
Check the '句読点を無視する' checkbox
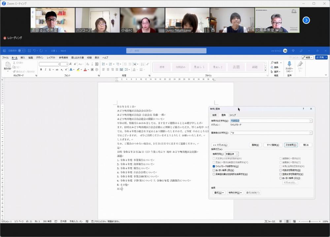coord(280,170)
